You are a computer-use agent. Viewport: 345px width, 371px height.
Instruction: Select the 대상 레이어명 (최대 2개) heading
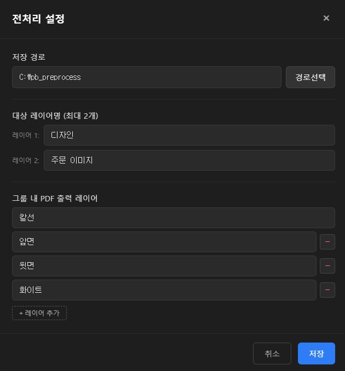(x=55, y=115)
